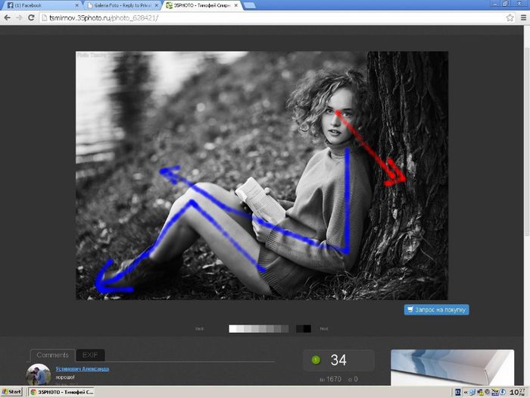Expand hidden system tray icons chevron
Image resolution: width=530 pixels, height=398 pixels.
click(466, 392)
